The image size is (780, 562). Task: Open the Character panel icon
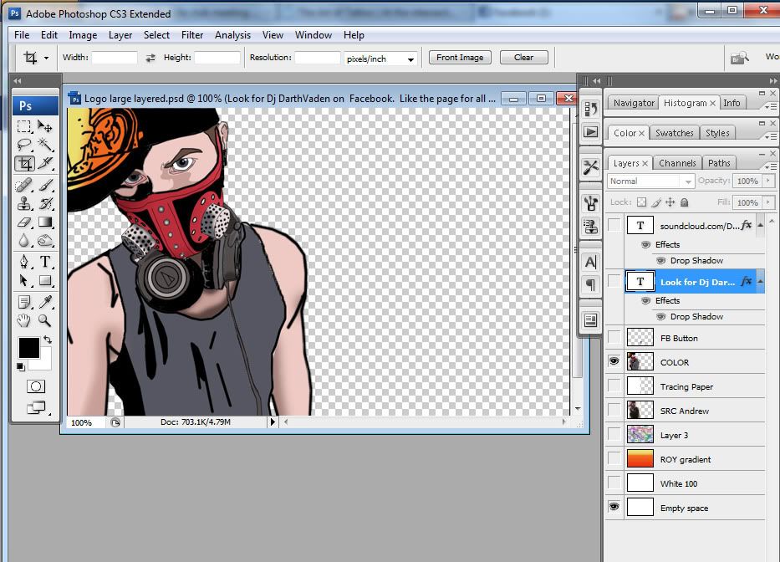(590, 262)
